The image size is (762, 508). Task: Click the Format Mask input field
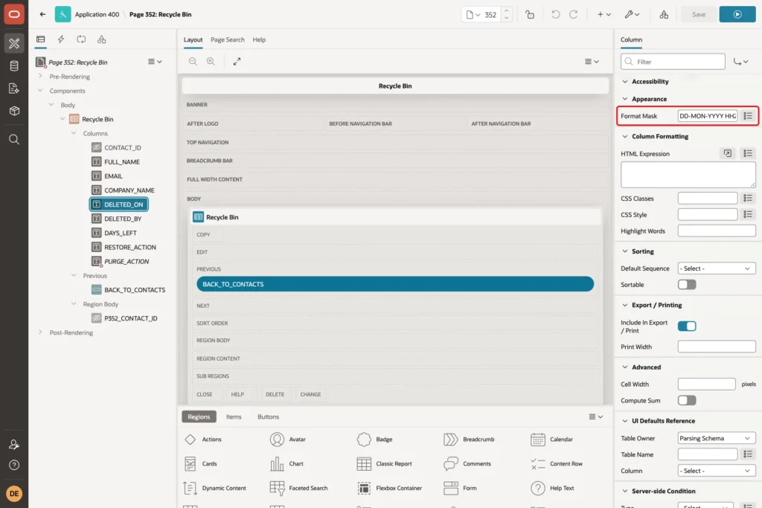[708, 115]
